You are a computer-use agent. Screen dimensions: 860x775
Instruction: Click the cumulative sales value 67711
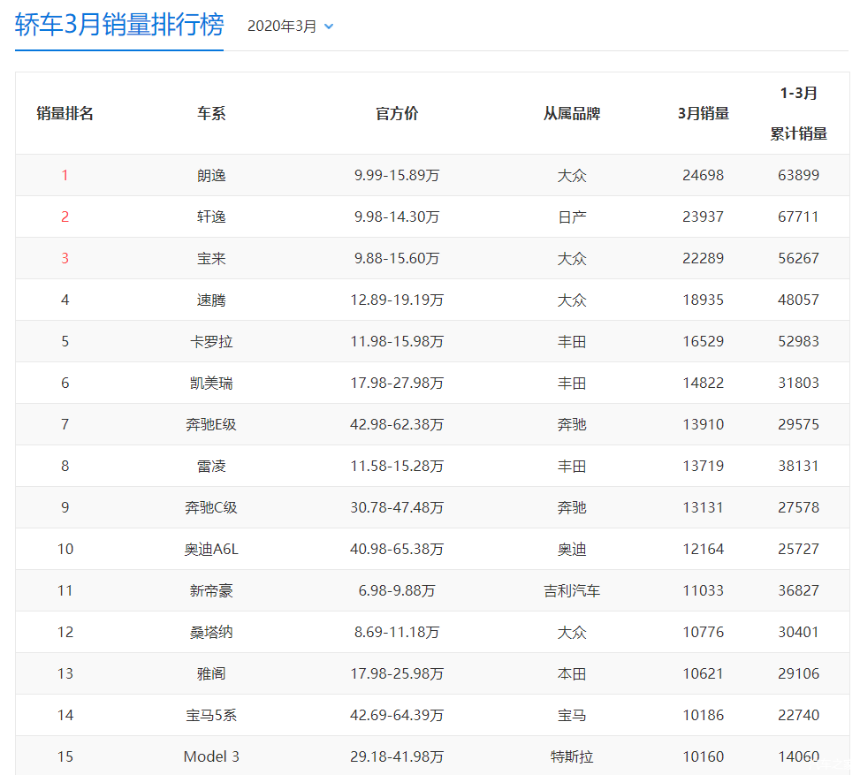(x=798, y=217)
